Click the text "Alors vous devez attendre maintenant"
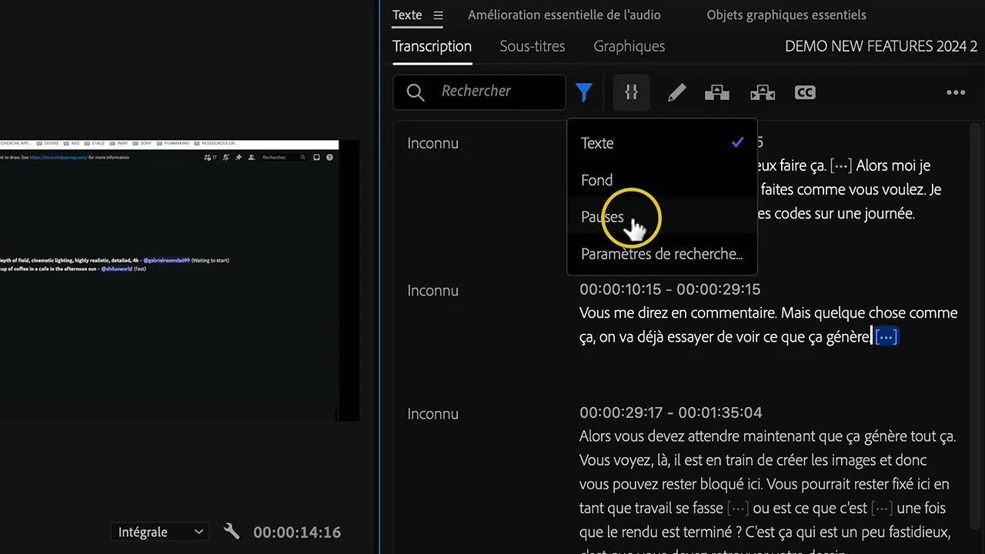Image resolution: width=985 pixels, height=554 pixels. [x=697, y=436]
